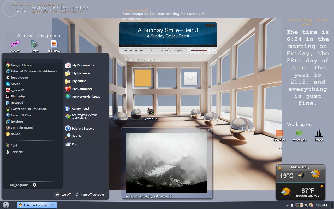This screenshot has height=209, width=334.
Task: Enable shuffle in the music player
Action: (x=165, y=51)
